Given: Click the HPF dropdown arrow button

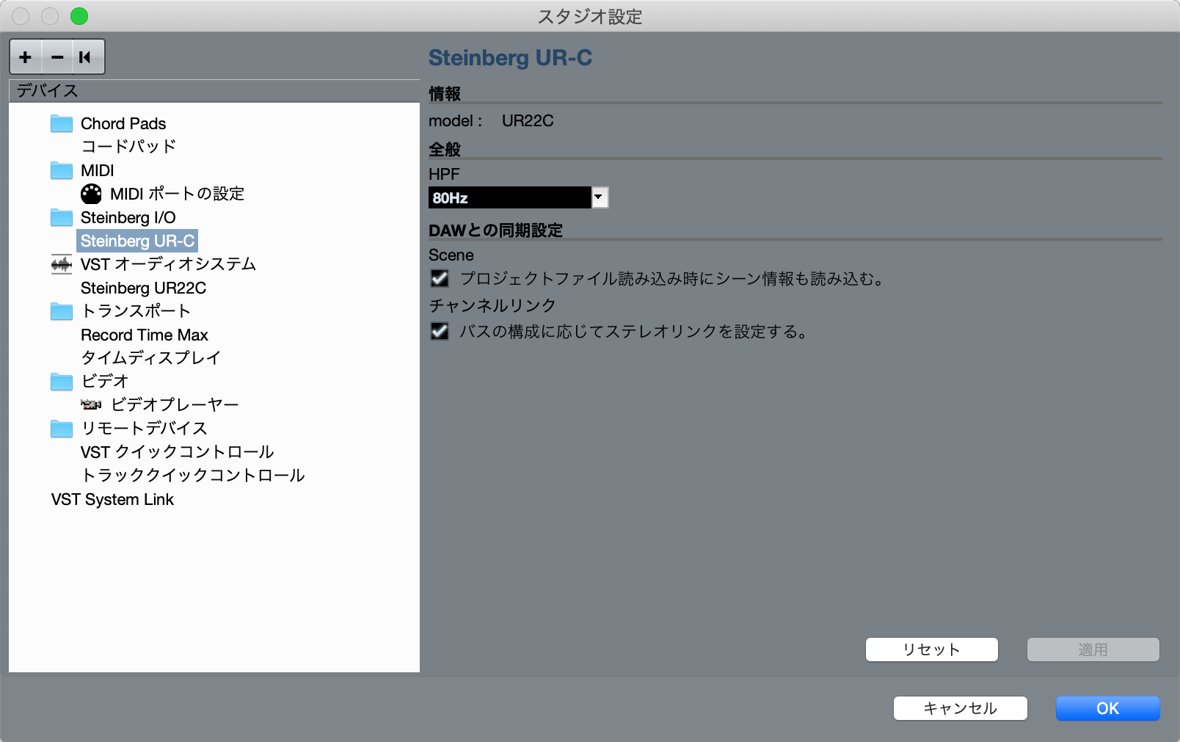Looking at the screenshot, I should click(600, 197).
